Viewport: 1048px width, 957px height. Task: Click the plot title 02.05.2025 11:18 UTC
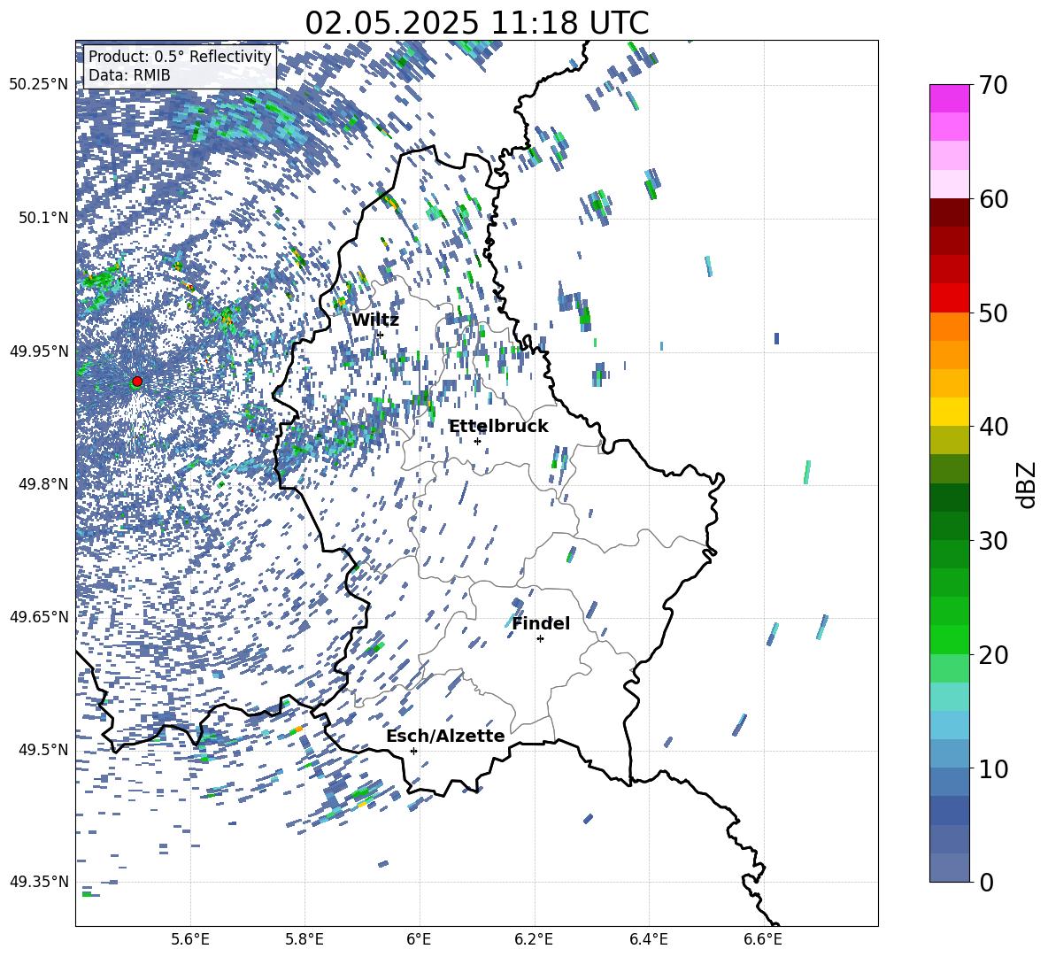(476, 23)
